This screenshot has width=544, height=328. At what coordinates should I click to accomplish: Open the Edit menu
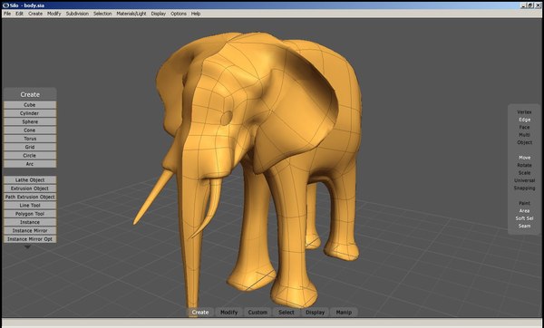19,14
